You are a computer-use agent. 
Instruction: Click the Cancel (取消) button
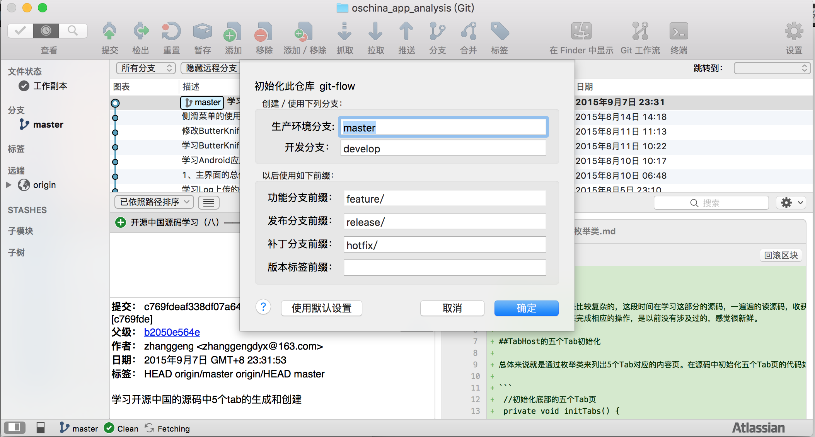pyautogui.click(x=452, y=308)
